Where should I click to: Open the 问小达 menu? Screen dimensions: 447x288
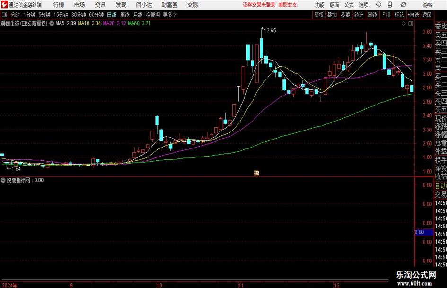144,5
